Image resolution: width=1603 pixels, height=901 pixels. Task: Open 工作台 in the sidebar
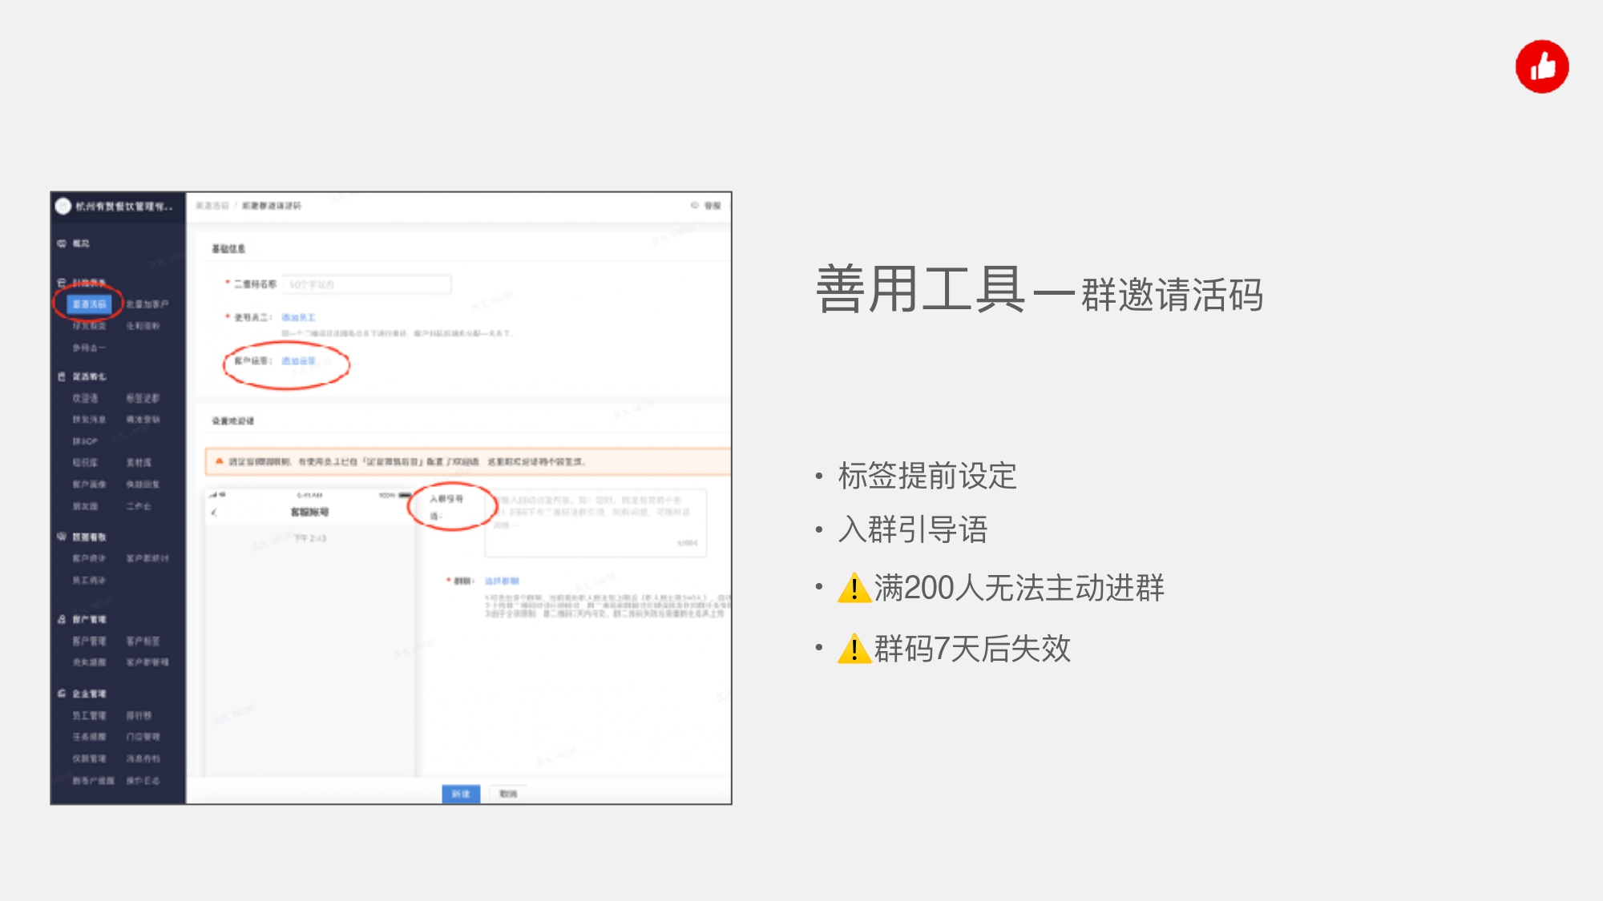click(139, 506)
